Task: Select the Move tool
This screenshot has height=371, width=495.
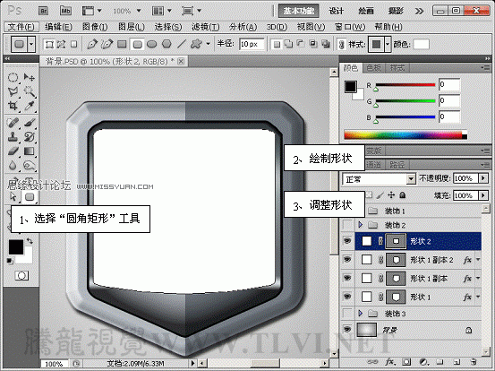Action: (30, 77)
